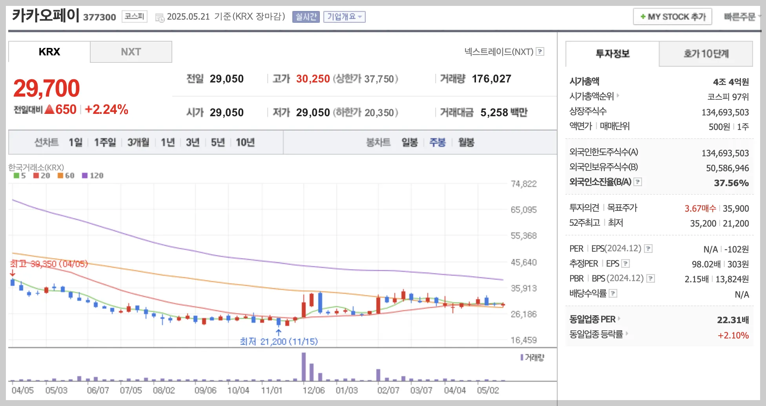Click the red 20-day moving average swatch
Screen dimensions: 766x406
(x=36, y=176)
